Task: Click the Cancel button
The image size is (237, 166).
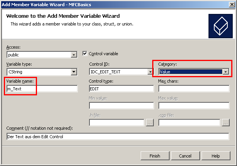Action: tap(185, 156)
